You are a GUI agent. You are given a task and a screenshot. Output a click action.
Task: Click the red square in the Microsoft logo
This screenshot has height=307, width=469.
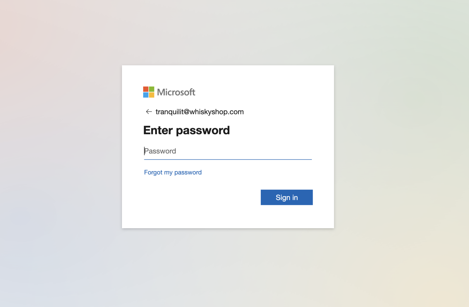pos(146,89)
